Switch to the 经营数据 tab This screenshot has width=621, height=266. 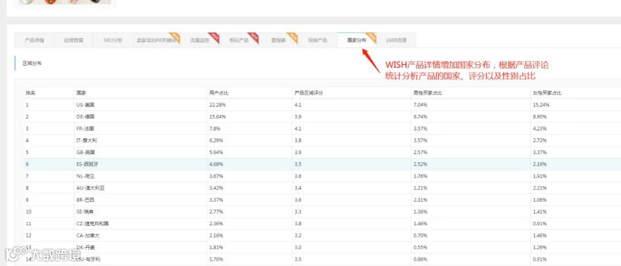(x=74, y=40)
